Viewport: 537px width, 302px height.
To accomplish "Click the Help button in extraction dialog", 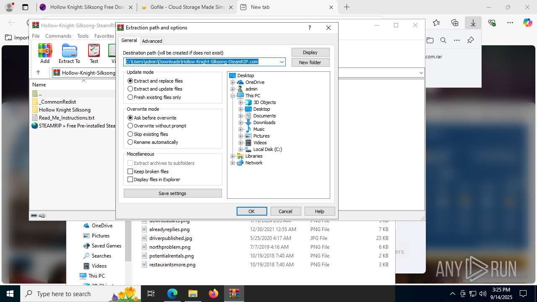I will pos(320,211).
